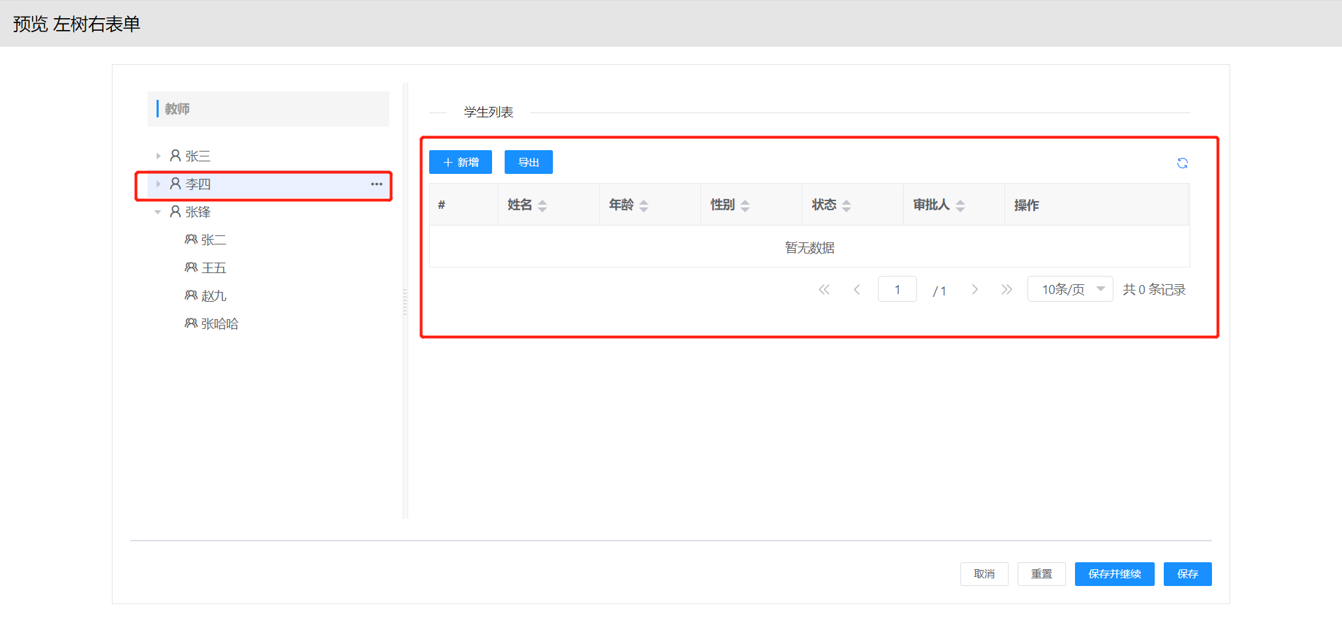The width and height of the screenshot is (1342, 630).
Task: Click the 导出 button
Action: pyautogui.click(x=528, y=163)
